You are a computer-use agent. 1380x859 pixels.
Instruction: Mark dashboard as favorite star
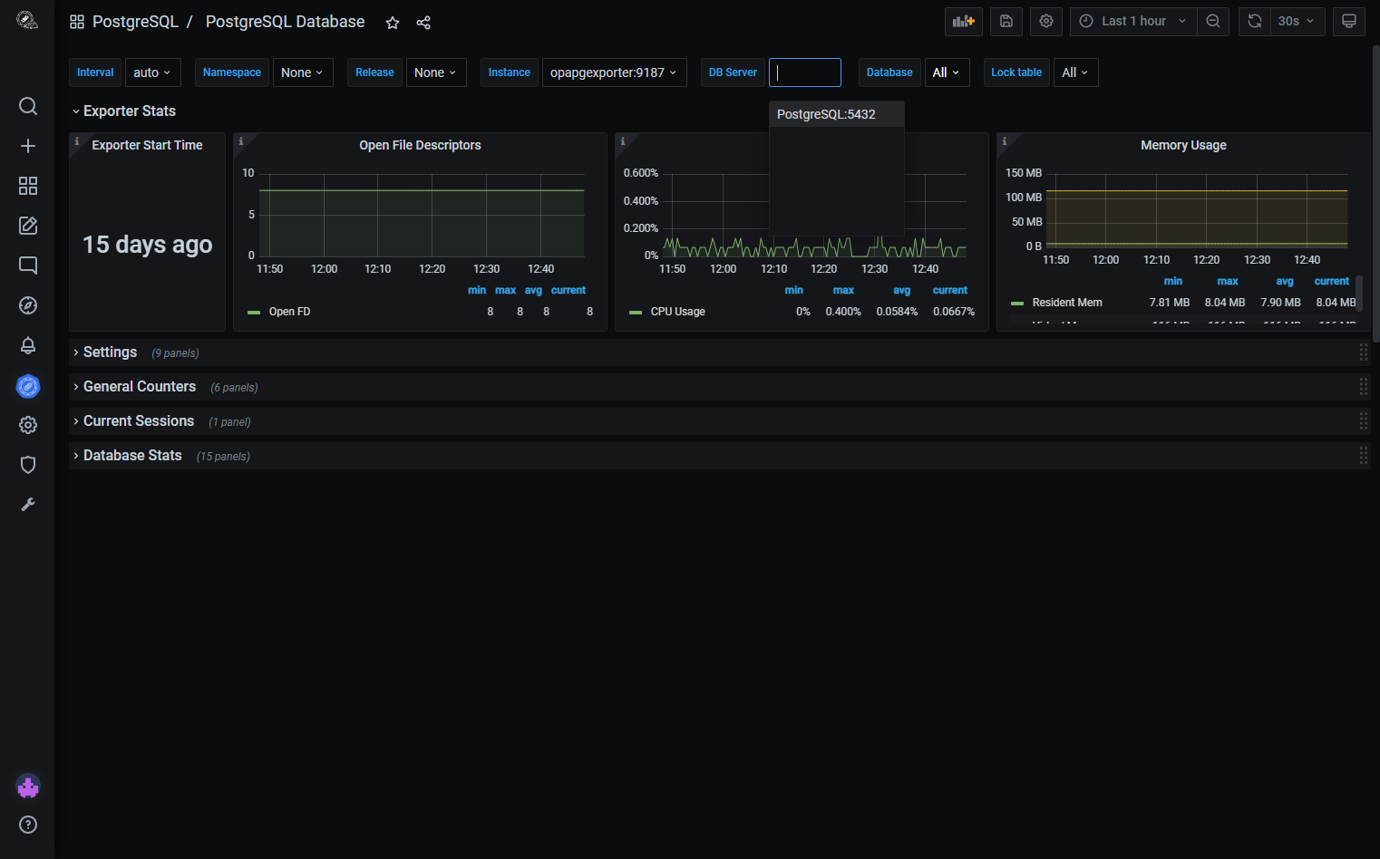393,23
